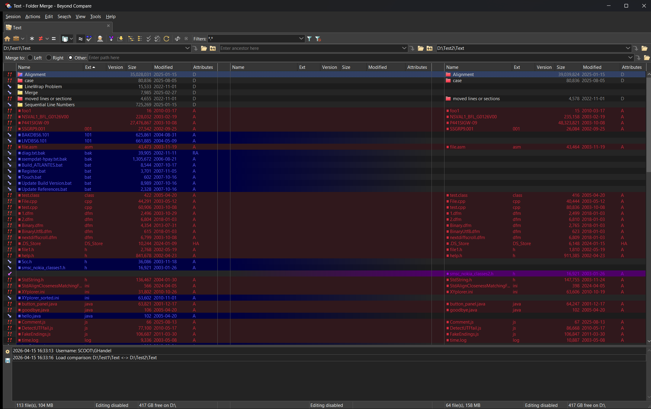Close the Text session tab
This screenshot has height=409, width=651.
108,26
